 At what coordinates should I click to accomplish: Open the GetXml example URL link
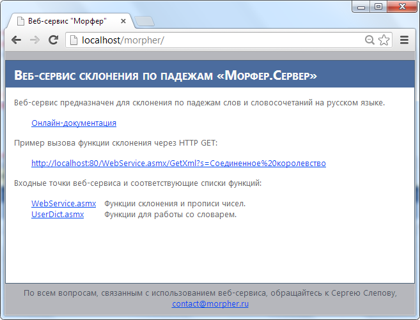[x=178, y=164]
